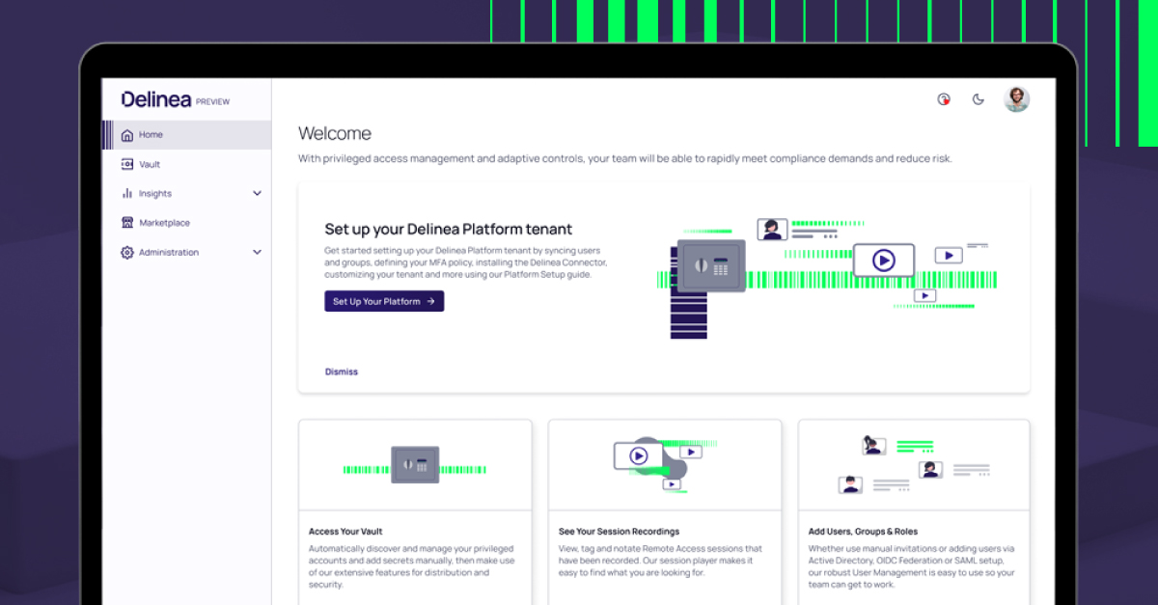Click the Add Users, Groups & Roles illustration

pyautogui.click(x=914, y=464)
